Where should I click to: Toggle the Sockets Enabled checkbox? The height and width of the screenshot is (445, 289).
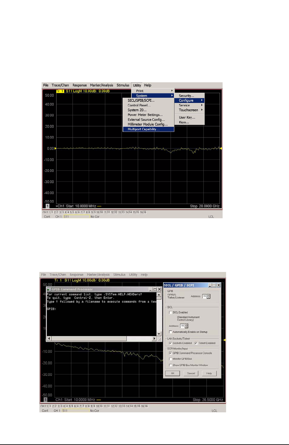171,343
